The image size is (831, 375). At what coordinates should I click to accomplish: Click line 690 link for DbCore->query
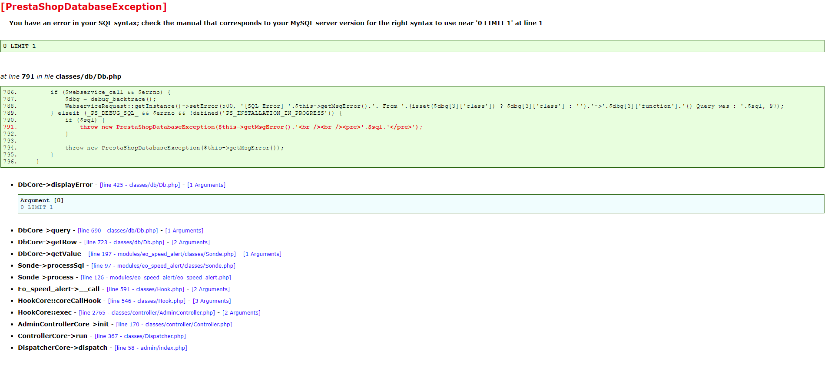tap(118, 231)
